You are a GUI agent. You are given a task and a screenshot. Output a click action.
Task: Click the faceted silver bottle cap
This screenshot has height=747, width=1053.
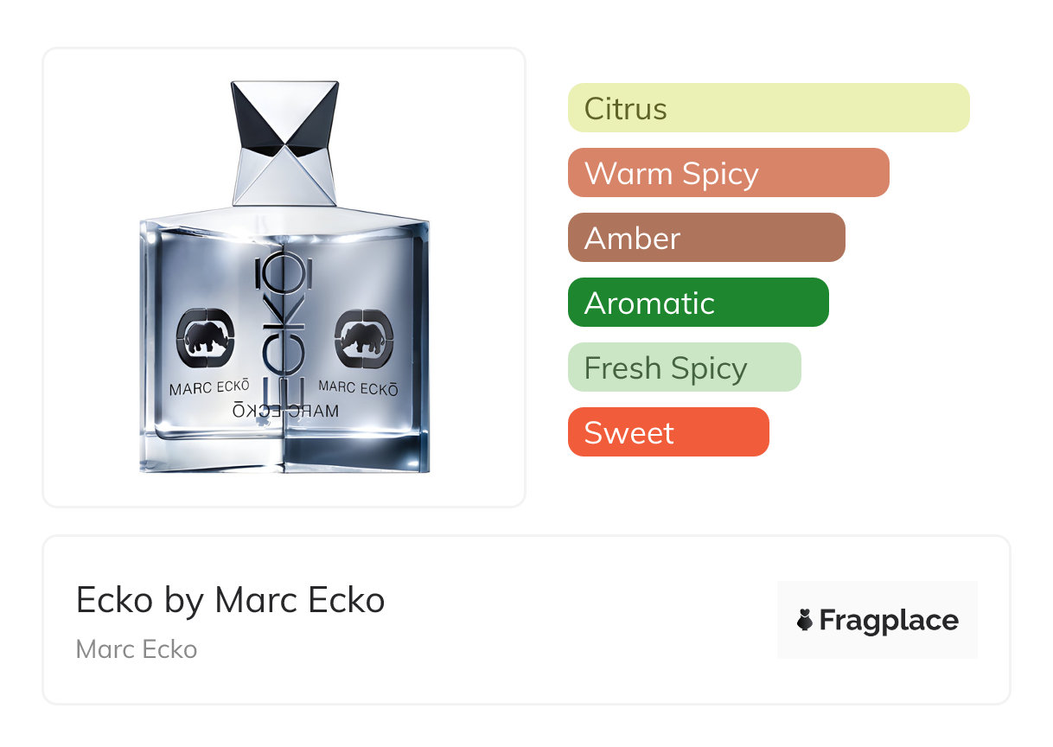[284, 144]
